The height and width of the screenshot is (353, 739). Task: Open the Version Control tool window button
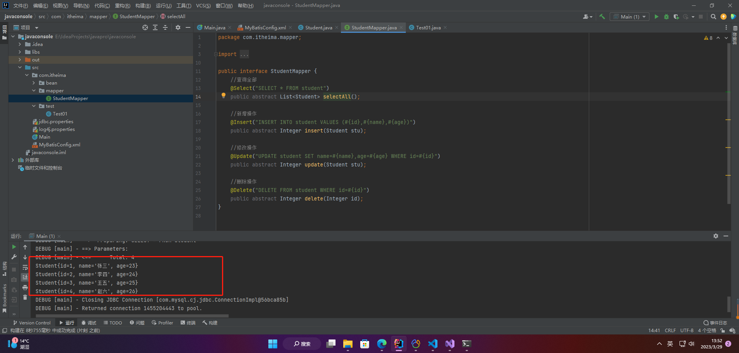coord(32,323)
